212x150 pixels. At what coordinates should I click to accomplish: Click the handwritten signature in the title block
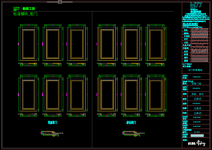pos(201,144)
